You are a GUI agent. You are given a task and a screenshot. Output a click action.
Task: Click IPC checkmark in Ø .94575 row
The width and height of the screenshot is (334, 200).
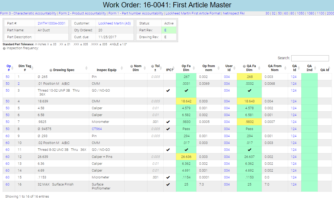[x=168, y=129]
